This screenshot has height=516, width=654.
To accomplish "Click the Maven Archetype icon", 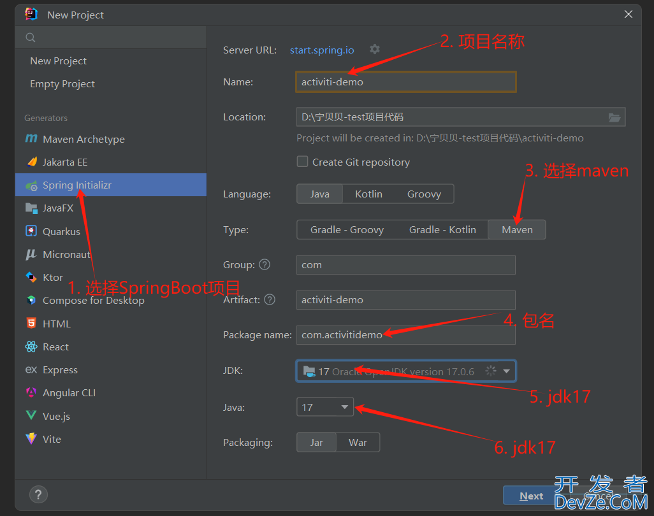I will pos(31,139).
